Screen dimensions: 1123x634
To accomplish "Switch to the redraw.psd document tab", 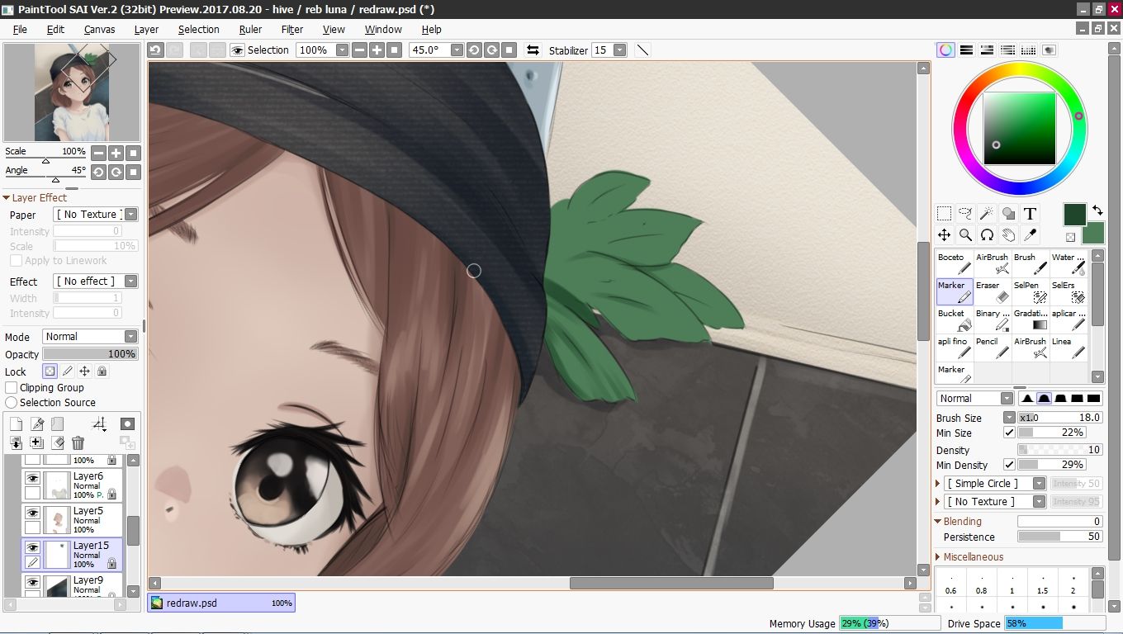I will click(x=221, y=603).
